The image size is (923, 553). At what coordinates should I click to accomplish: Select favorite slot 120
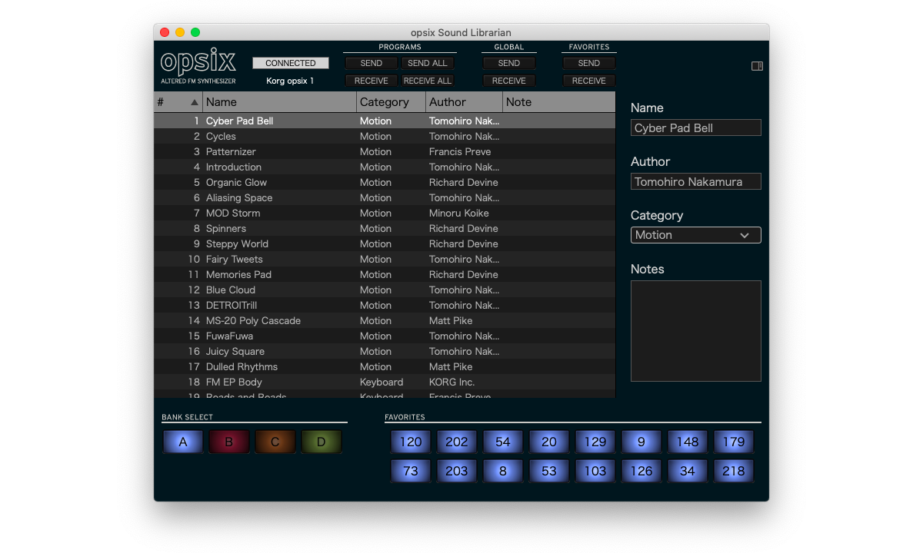point(411,442)
